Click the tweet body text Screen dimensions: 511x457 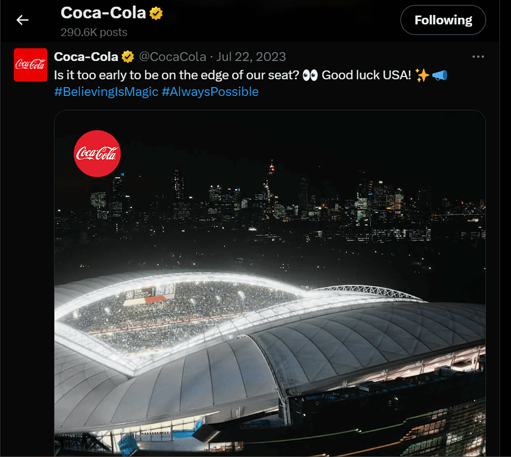[x=167, y=74]
